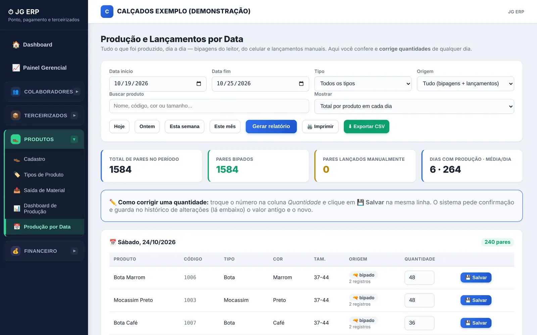Expand the COLABORADORES section arrow
Viewport: 537px width, 335px height.
pos(77,91)
